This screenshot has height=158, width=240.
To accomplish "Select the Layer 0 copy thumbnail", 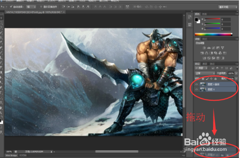I will point(203,84).
